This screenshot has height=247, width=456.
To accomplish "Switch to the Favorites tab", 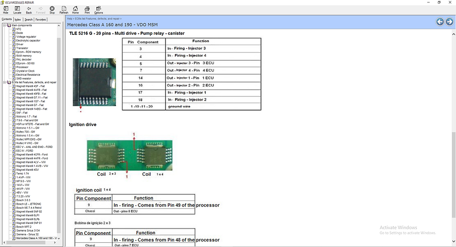I will pyautogui.click(x=41, y=20).
